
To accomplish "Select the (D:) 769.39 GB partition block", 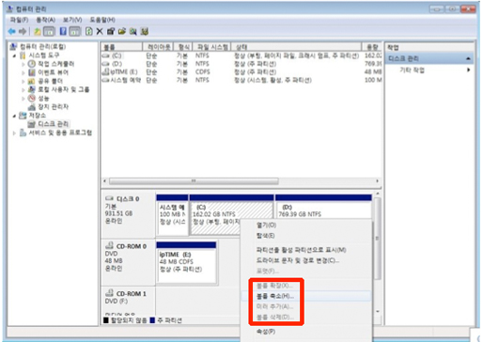I will tap(323, 207).
